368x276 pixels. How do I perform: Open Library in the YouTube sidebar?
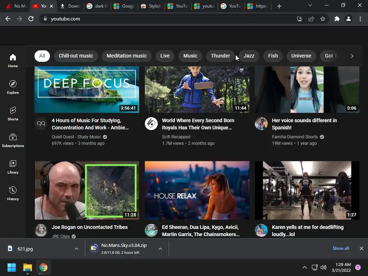13,167
